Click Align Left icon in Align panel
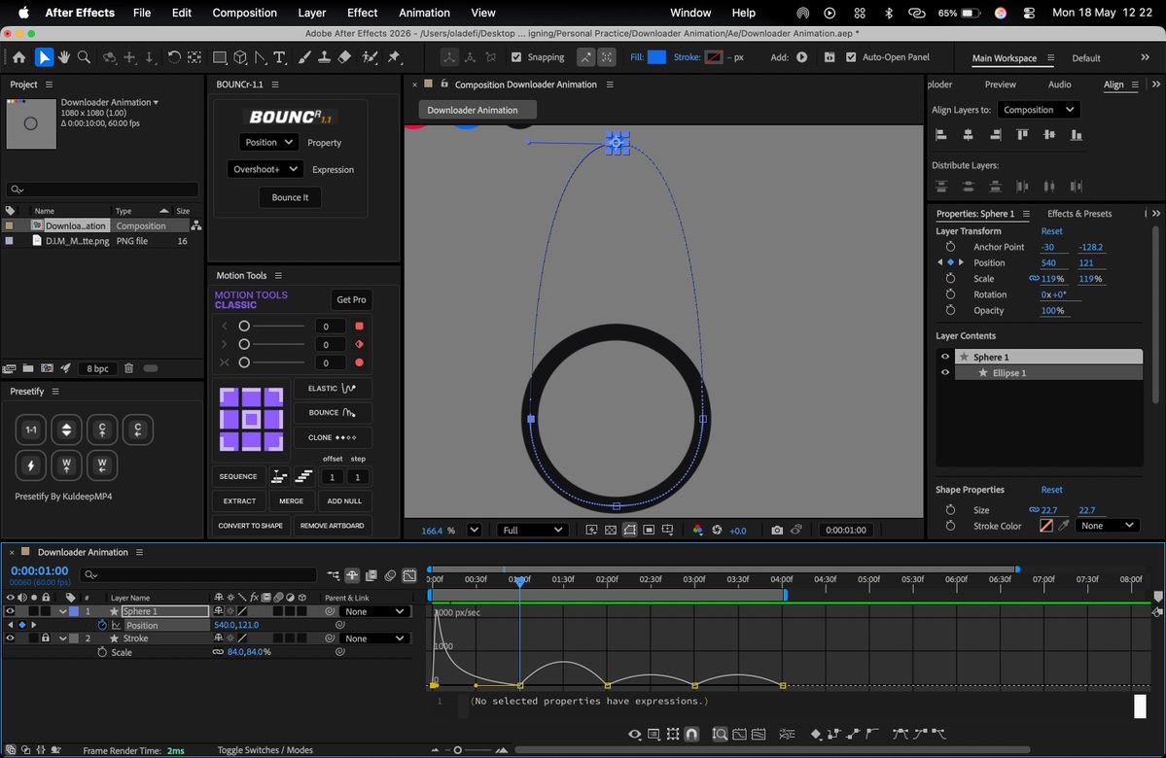 pos(940,134)
